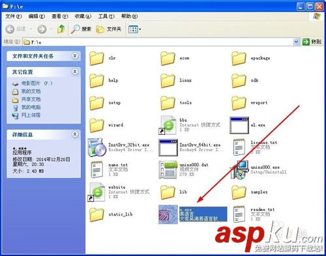Screen dimensions: 326x256
Task: Open the Forward button history dropdown arrow
Action: [51, 29]
